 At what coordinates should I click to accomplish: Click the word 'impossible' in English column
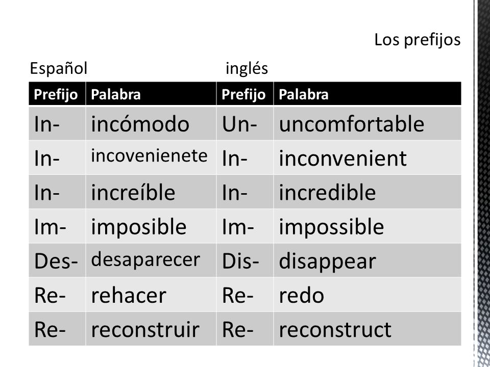pyautogui.click(x=331, y=227)
